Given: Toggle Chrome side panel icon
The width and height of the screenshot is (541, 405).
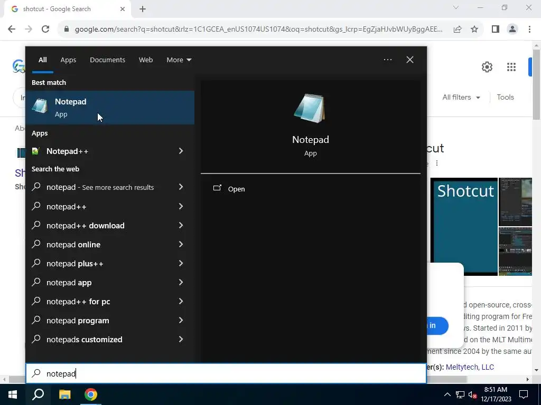Looking at the screenshot, I should tap(496, 30).
